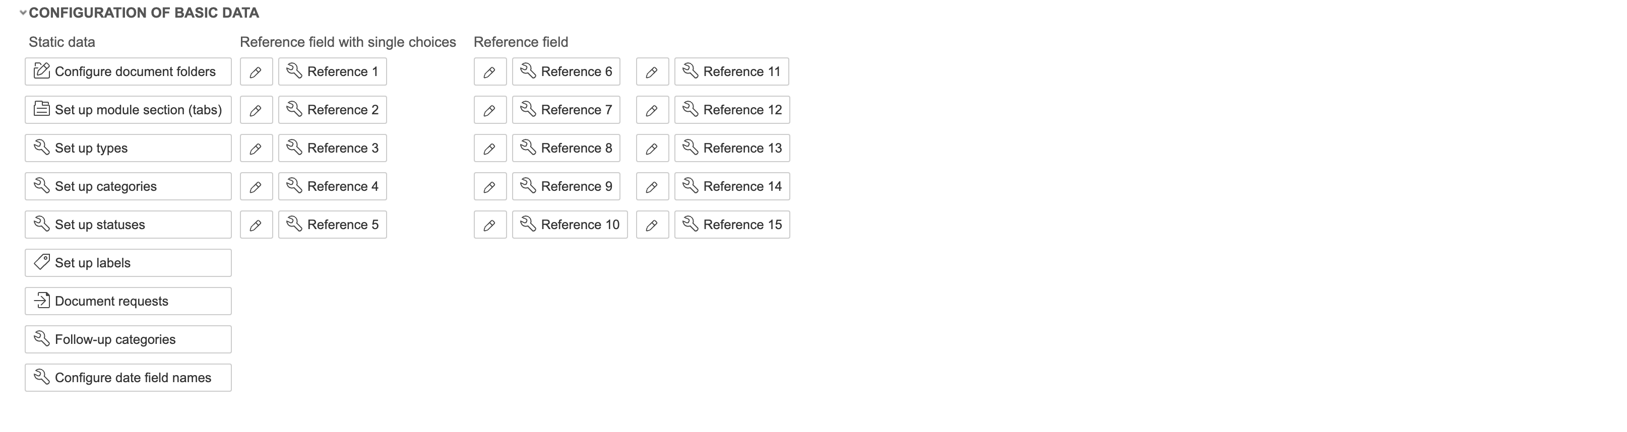Click the pencil icon beside Reference 10
This screenshot has height=432, width=1627.
(489, 225)
